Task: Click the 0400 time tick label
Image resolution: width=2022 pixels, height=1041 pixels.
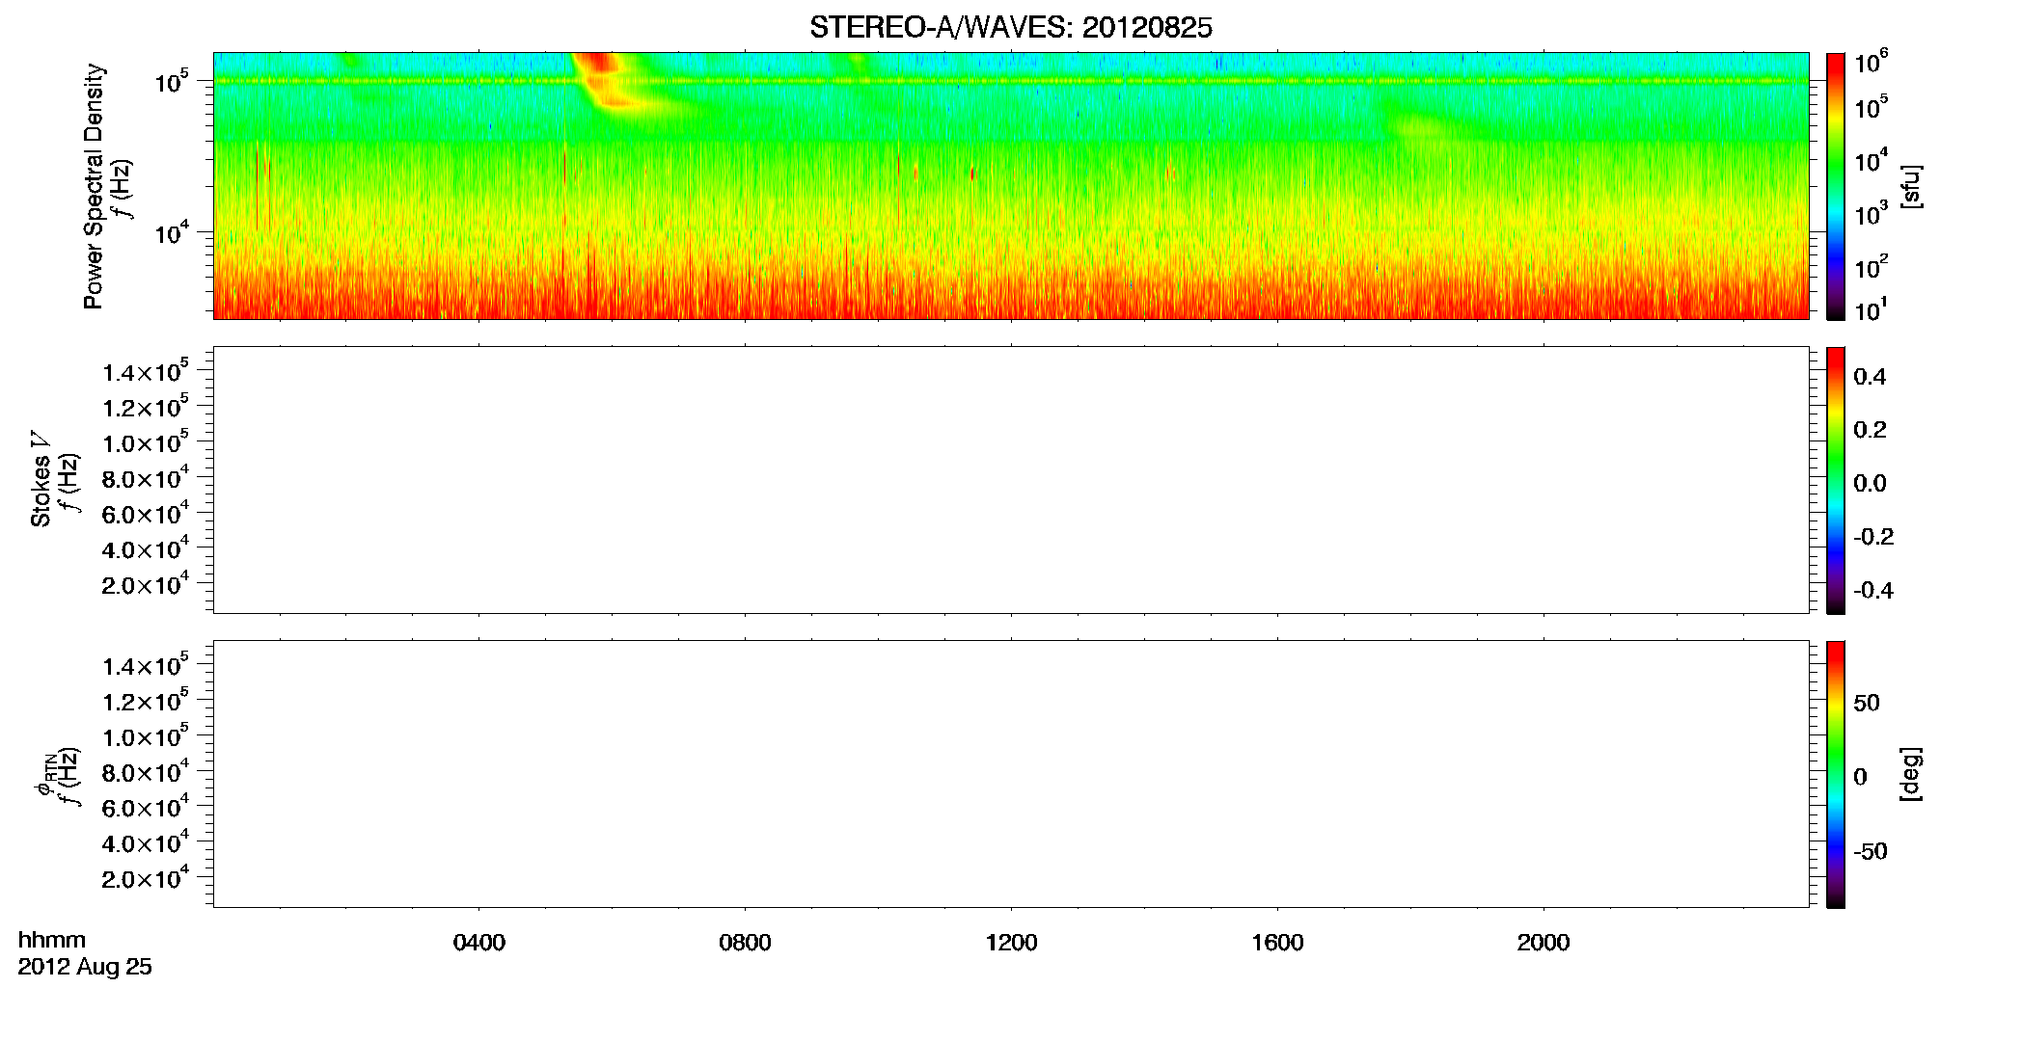Action: point(479,943)
